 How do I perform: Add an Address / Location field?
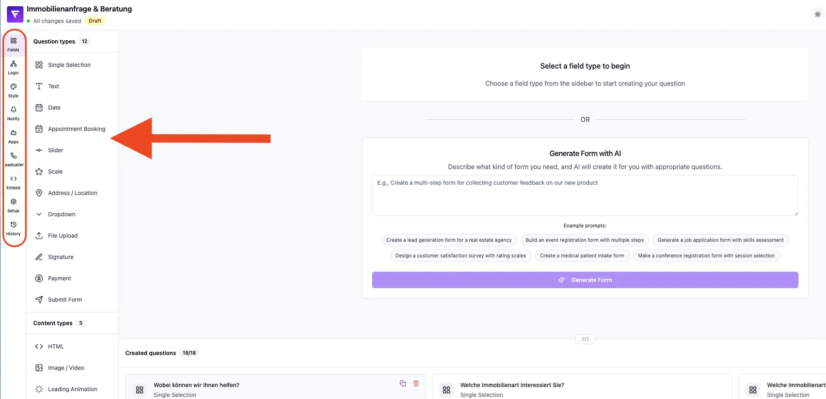click(72, 193)
